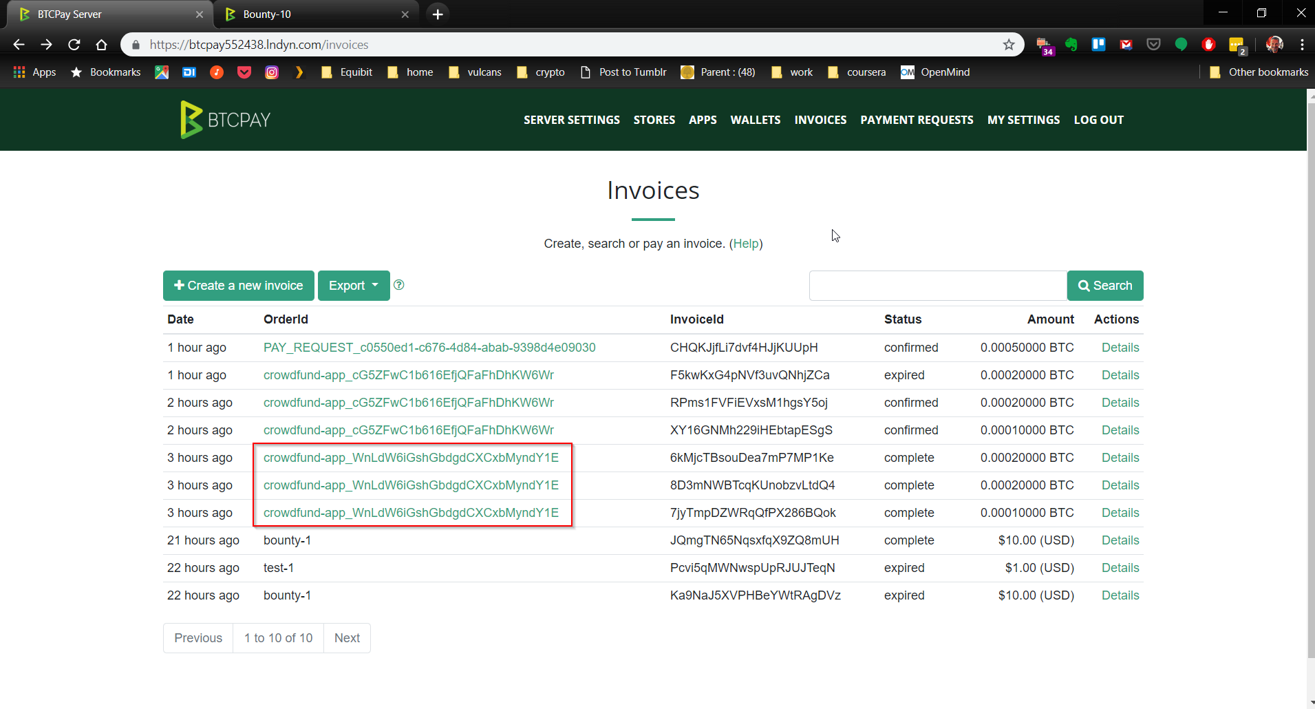Open order link for invoice 6kMjcTBsouDea7mP7MP1Ke
Image resolution: width=1315 pixels, height=709 pixels.
pos(411,458)
